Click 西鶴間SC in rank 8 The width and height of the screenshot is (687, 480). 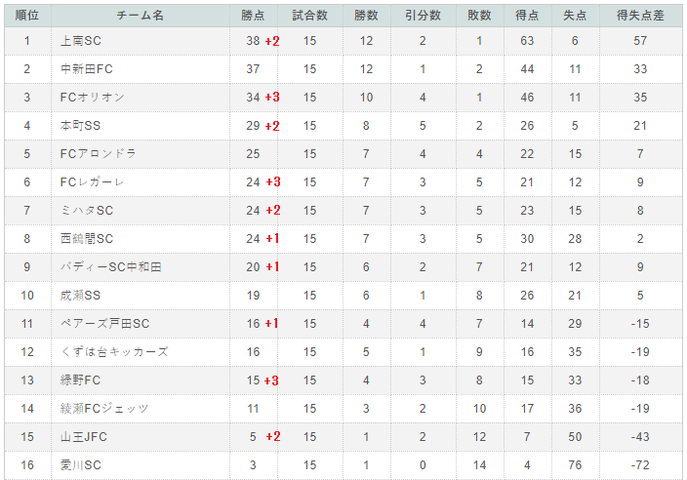tap(87, 239)
